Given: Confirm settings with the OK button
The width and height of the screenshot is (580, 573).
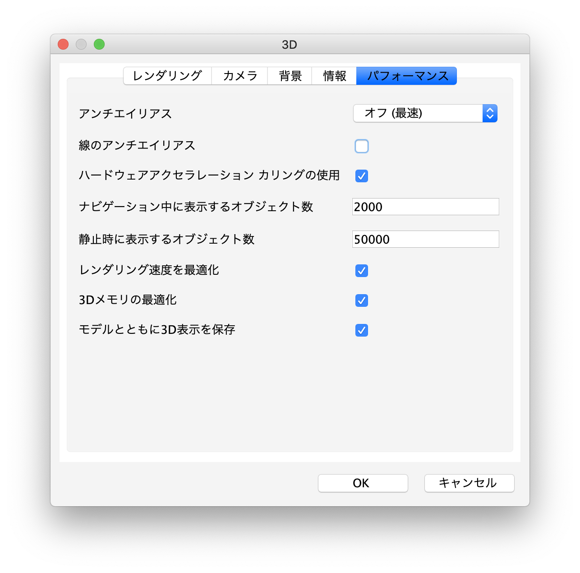Looking at the screenshot, I should [x=363, y=483].
